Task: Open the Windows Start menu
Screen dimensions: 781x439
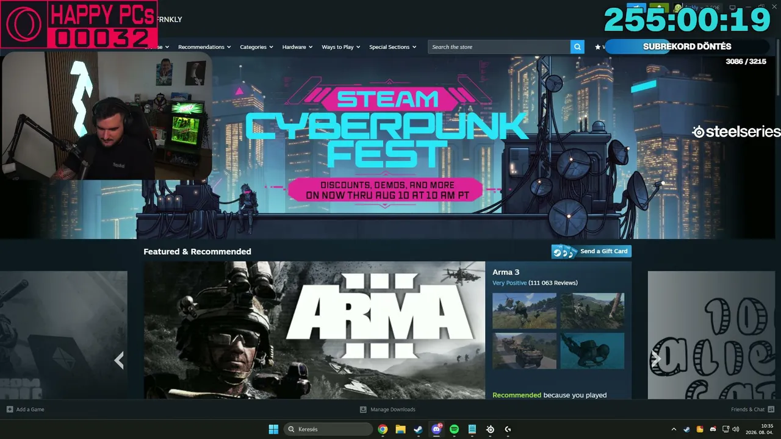Action: (273, 429)
